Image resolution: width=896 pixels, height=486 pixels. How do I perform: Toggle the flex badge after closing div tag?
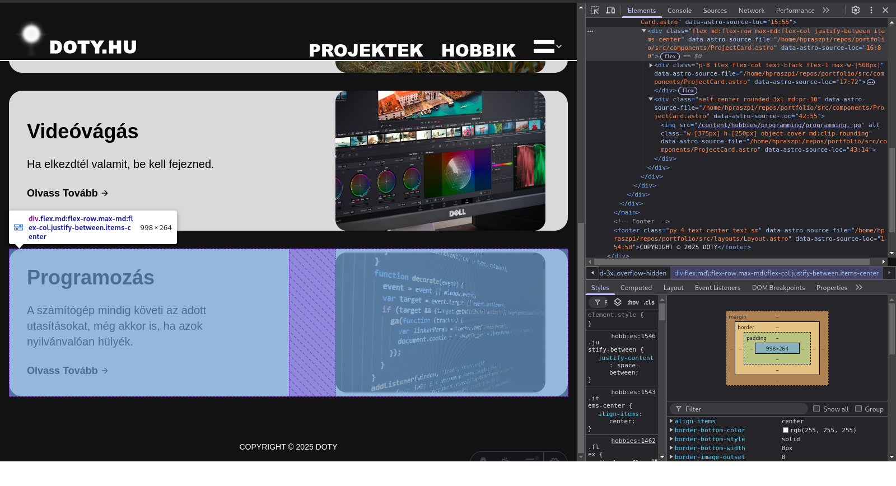[688, 91]
